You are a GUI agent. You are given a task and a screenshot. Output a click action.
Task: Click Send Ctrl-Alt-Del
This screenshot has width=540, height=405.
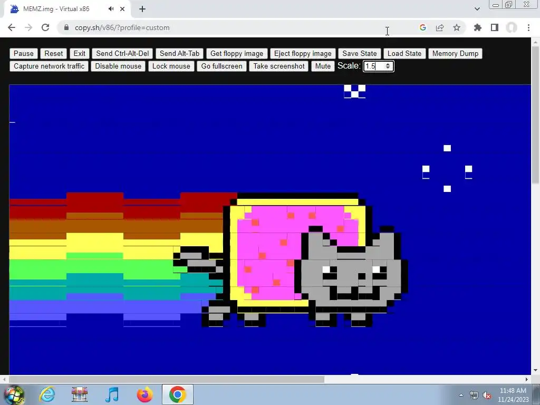tap(122, 53)
